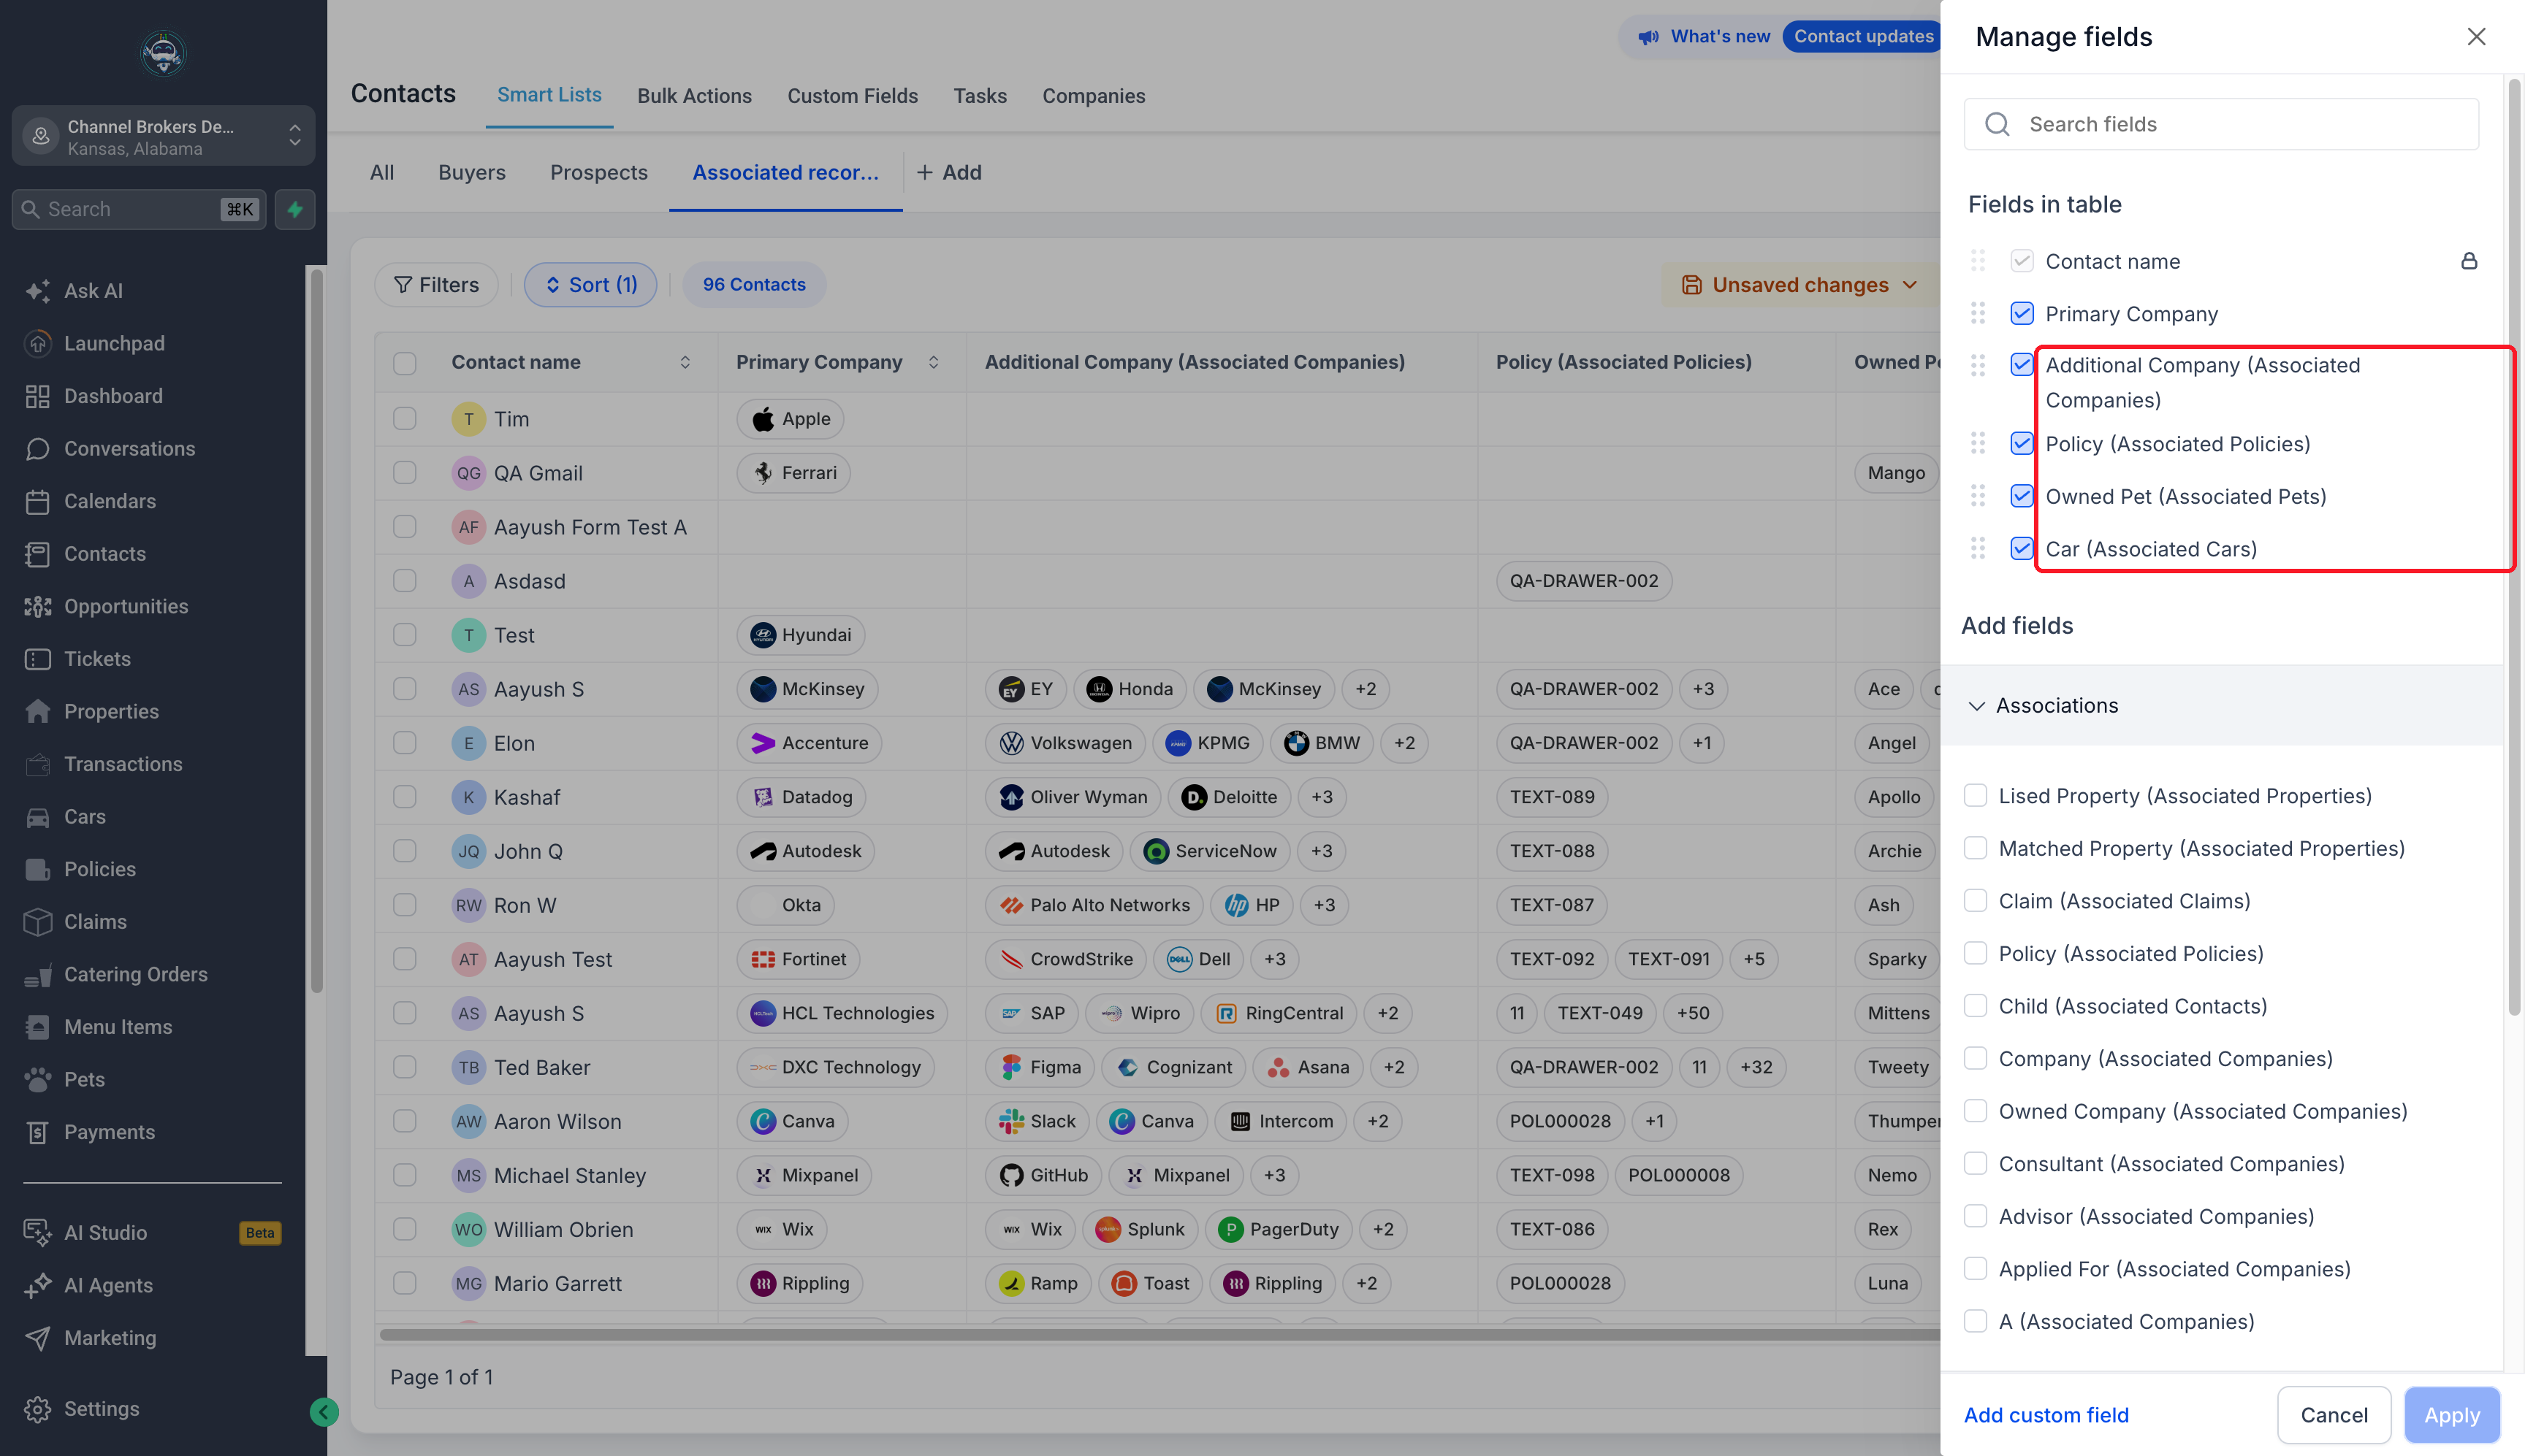Select the Prospects smart list

point(598,173)
